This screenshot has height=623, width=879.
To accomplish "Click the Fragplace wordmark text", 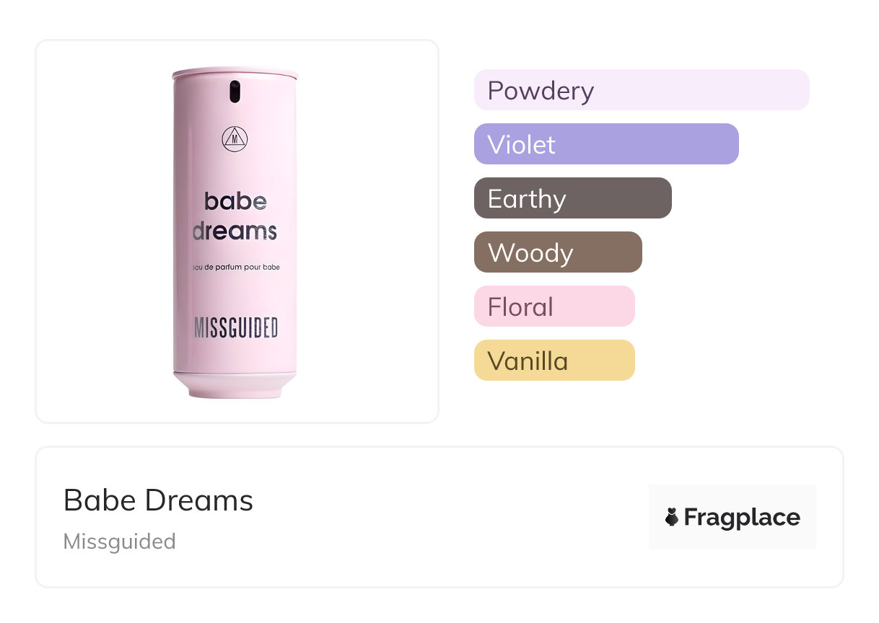I will (742, 518).
